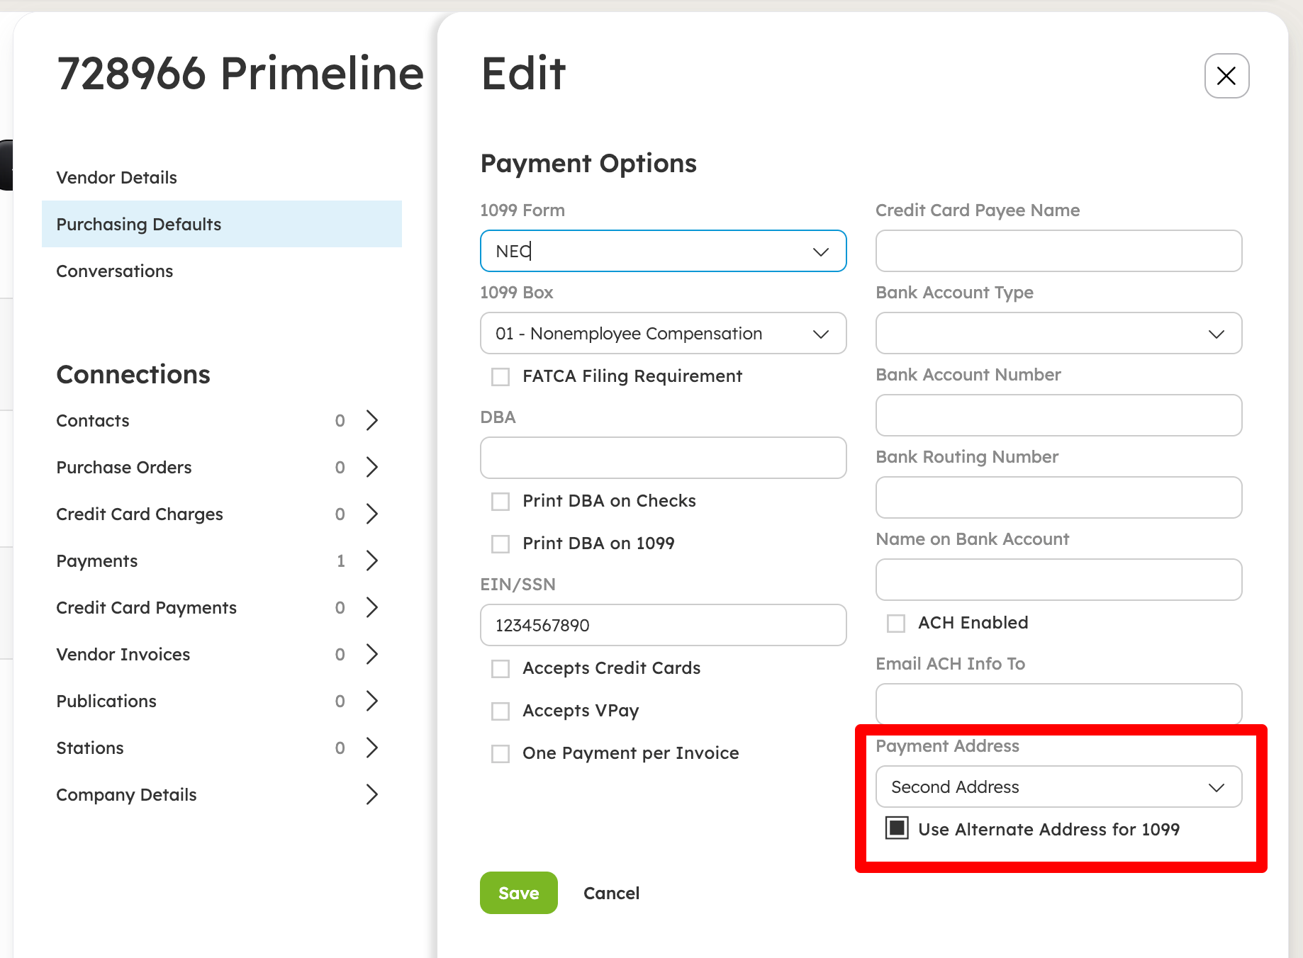Open Contacts connection arrow

371,420
